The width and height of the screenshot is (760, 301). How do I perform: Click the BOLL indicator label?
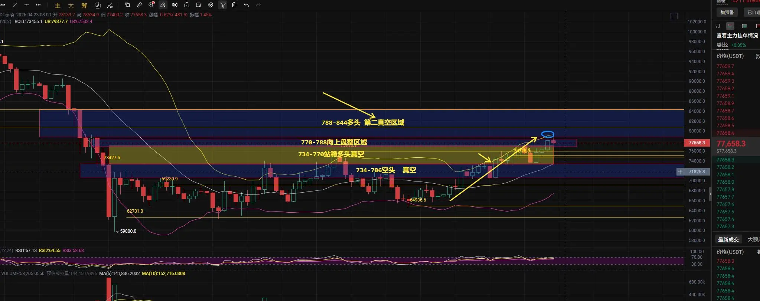tap(28, 22)
